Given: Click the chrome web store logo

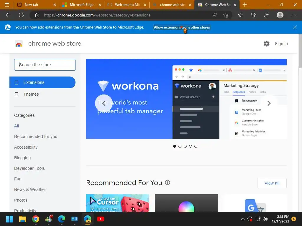Looking at the screenshot, I should tap(19, 44).
